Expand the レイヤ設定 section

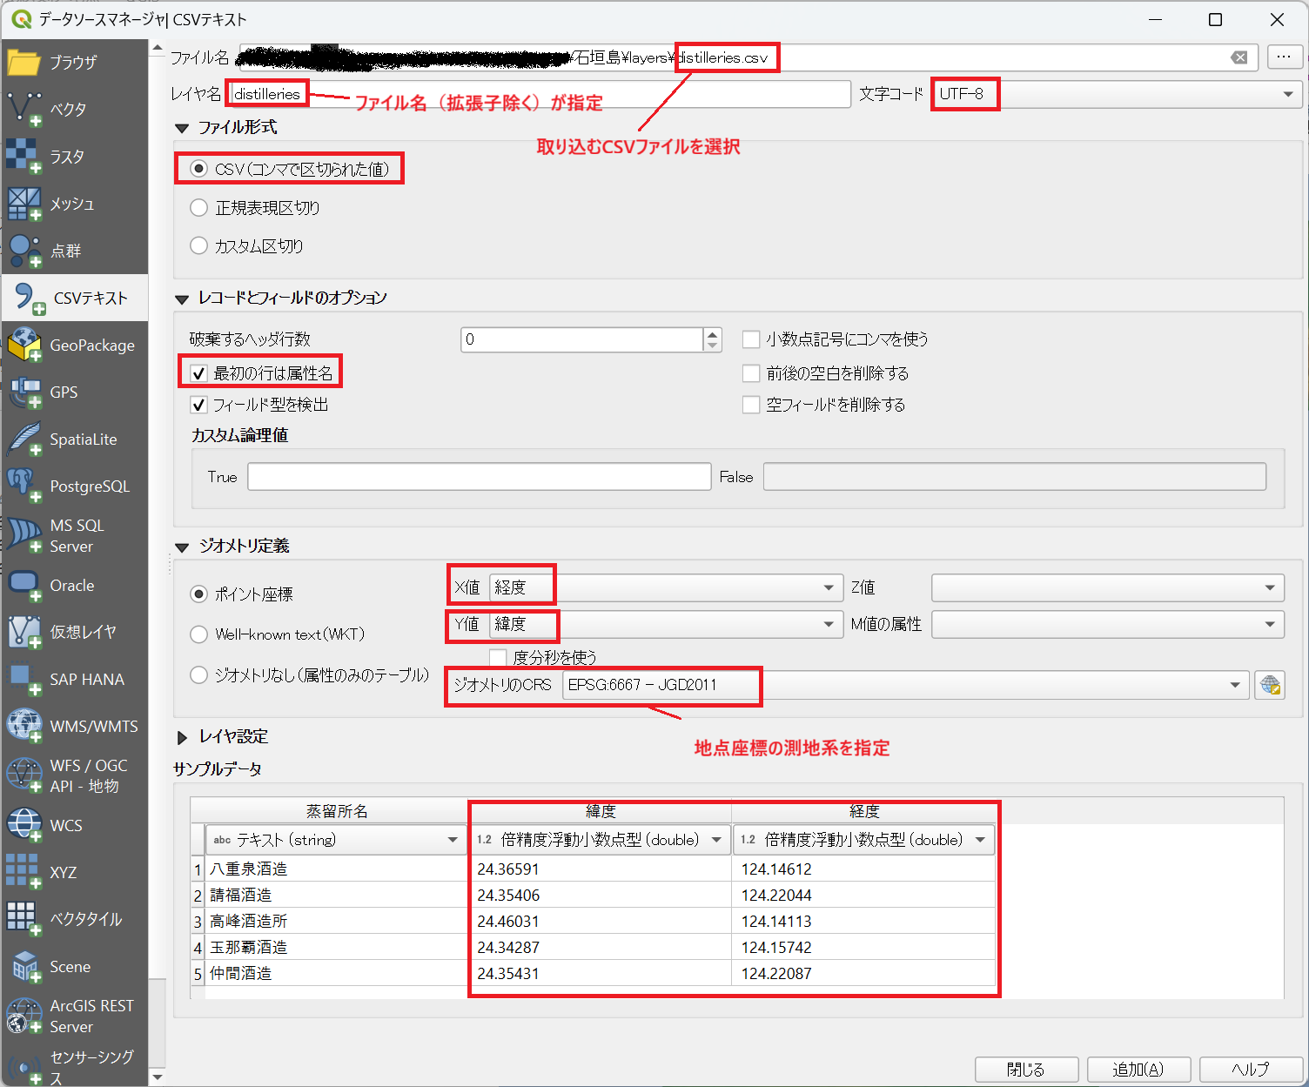(183, 737)
